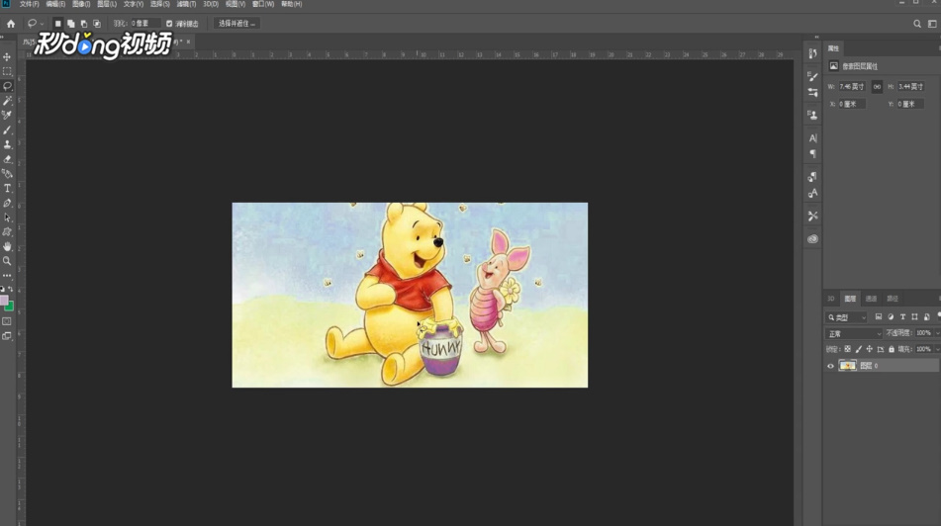Open the Brush Settings panel icon

click(x=812, y=76)
